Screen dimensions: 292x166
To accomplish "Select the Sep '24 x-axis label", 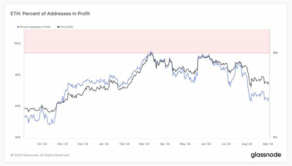I will click(x=267, y=144).
